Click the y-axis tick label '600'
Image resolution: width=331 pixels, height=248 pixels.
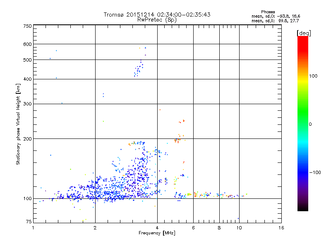pyautogui.click(x=28, y=44)
